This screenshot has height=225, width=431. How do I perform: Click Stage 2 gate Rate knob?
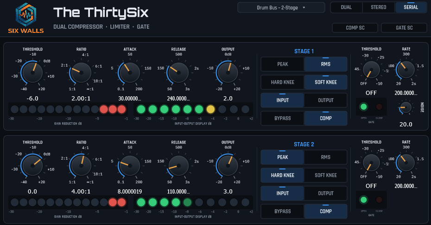[x=406, y=163]
